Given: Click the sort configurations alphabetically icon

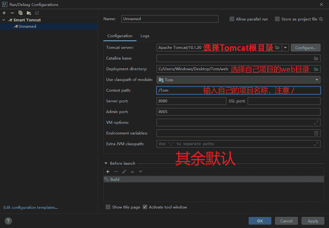Looking at the screenshot, I should (37, 13).
